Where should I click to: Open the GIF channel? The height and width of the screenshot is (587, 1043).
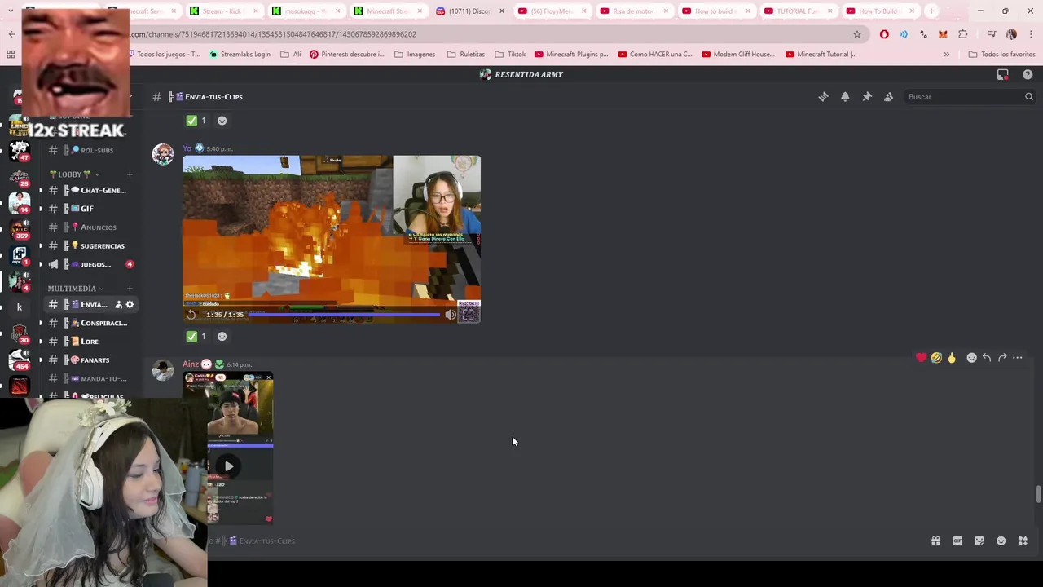[90, 209]
